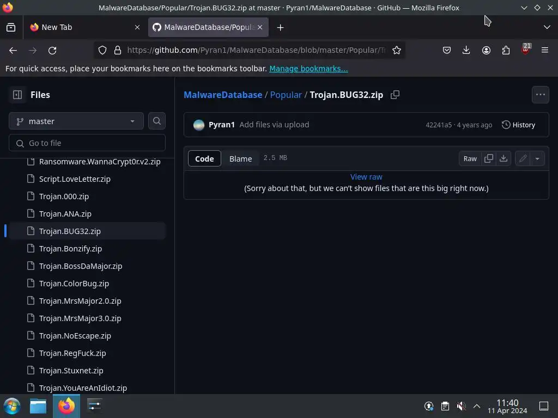Reload the page with refresh icon
The image size is (558, 418).
coord(52,50)
